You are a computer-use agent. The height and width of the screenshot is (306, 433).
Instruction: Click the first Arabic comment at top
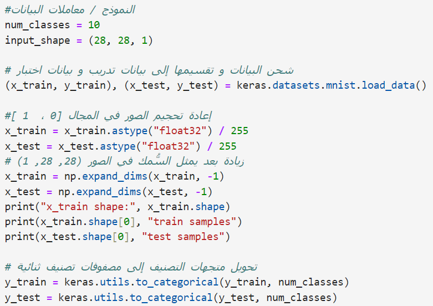tap(70, 10)
